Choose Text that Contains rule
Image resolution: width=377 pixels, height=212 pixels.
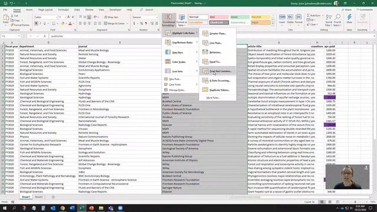click(217, 71)
